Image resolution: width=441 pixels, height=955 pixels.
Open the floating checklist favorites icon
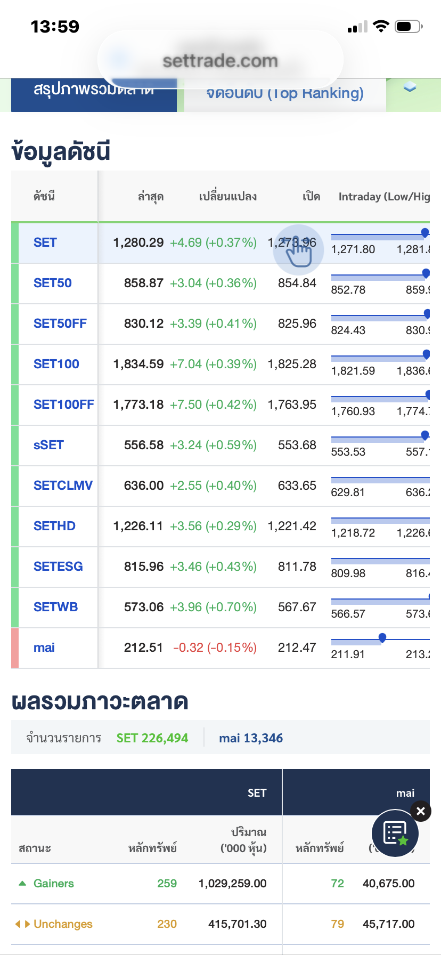coord(395,832)
